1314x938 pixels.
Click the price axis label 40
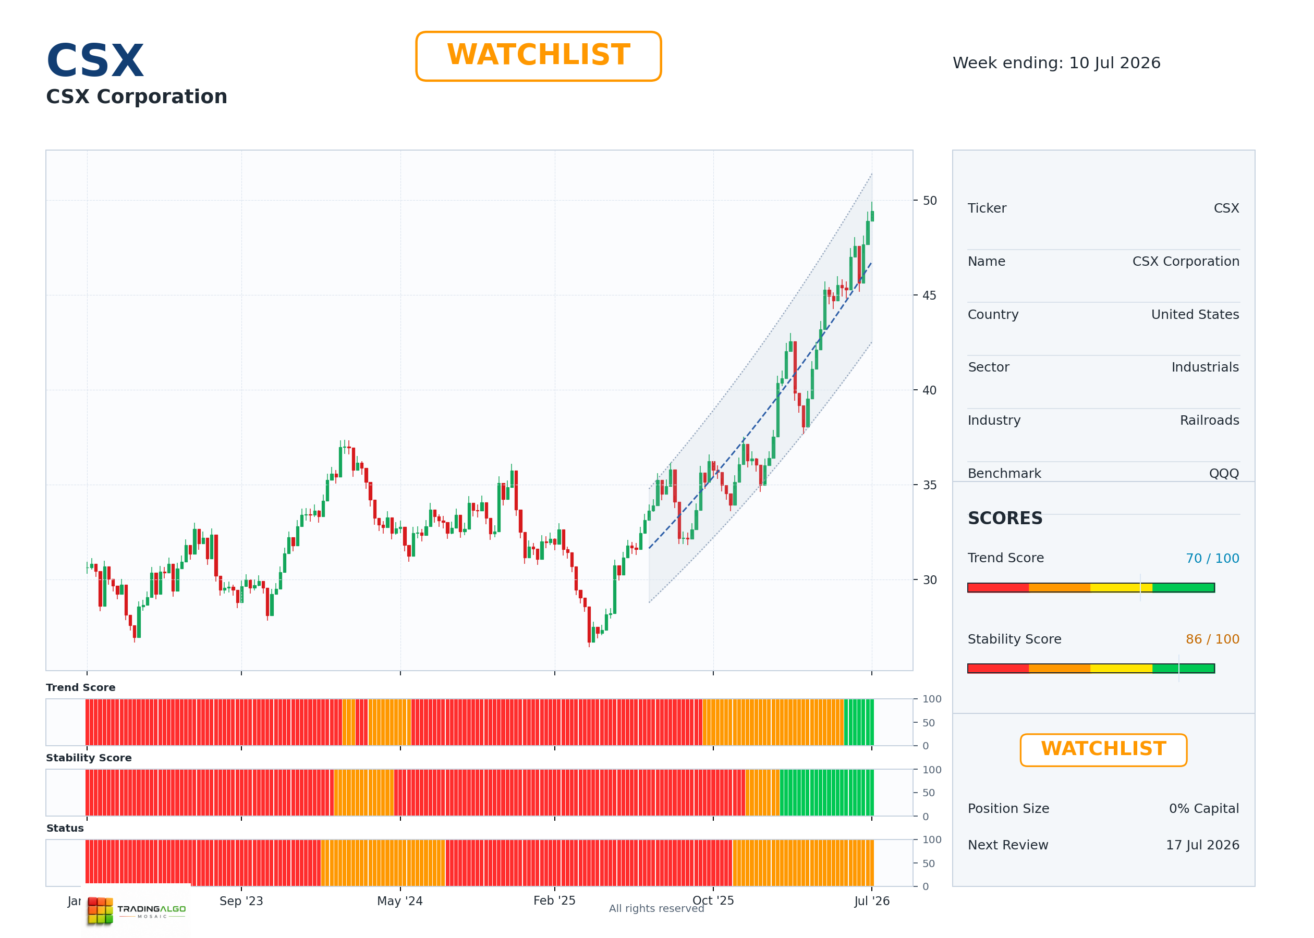930,390
